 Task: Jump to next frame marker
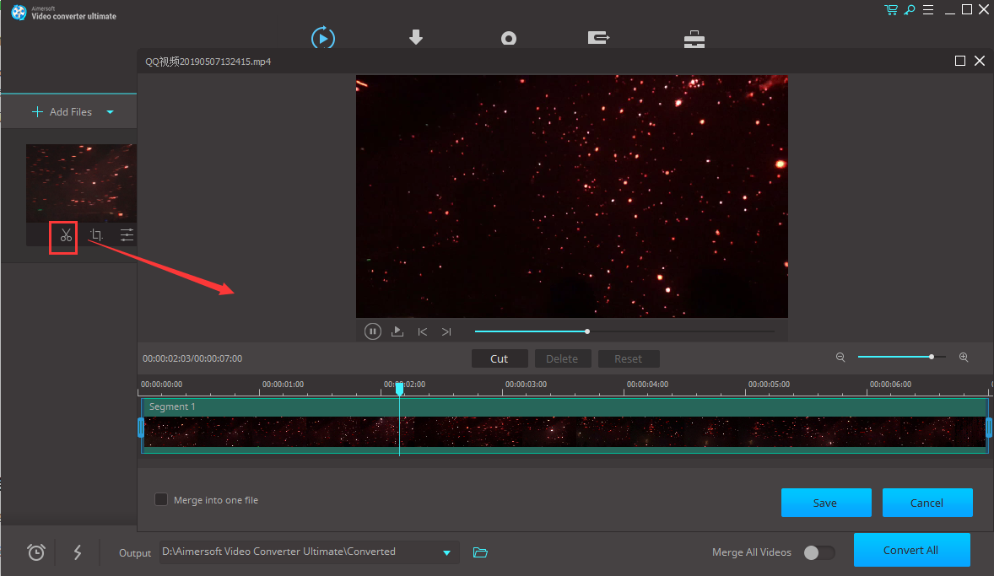446,331
